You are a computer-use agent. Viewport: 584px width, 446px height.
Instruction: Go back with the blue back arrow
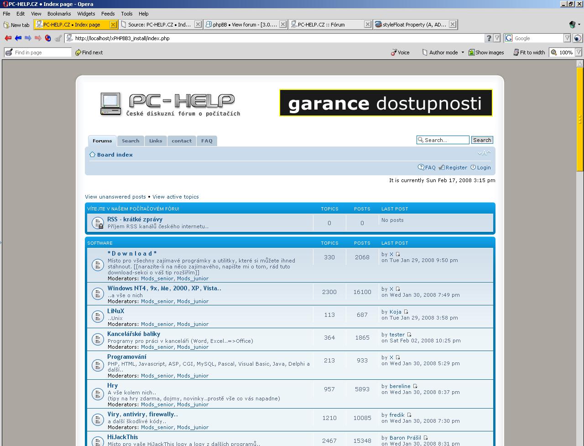coord(18,38)
